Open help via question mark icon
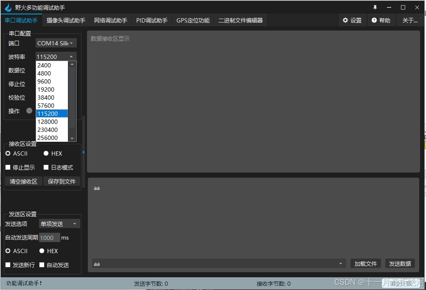 coord(374,20)
